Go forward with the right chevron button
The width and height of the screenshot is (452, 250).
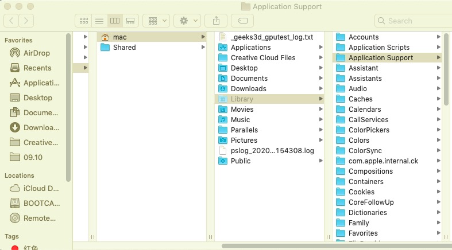[26, 21]
